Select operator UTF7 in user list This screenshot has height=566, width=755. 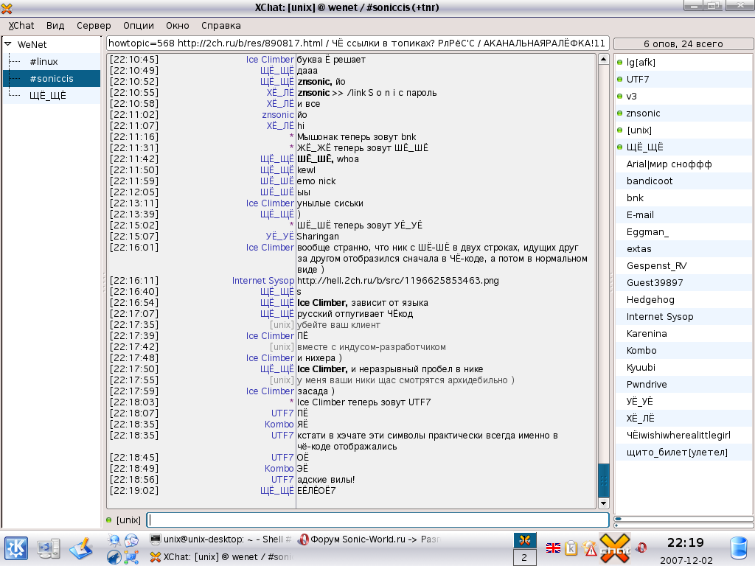pos(683,80)
